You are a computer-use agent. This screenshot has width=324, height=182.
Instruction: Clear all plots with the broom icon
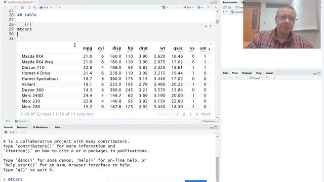274,78
